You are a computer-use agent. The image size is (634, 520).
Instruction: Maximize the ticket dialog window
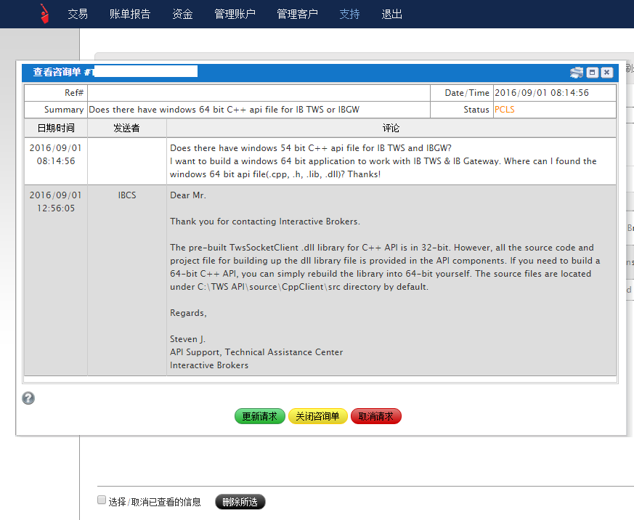[x=593, y=73]
